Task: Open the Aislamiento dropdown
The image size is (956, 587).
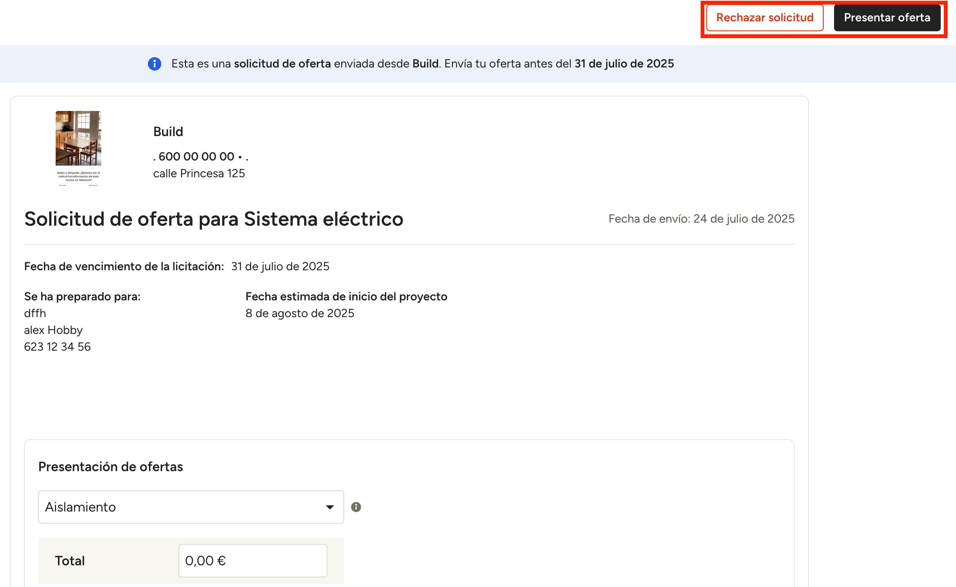Action: pyautogui.click(x=191, y=507)
